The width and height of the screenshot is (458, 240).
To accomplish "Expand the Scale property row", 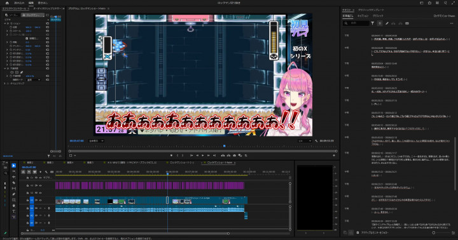I will tap(7, 31).
